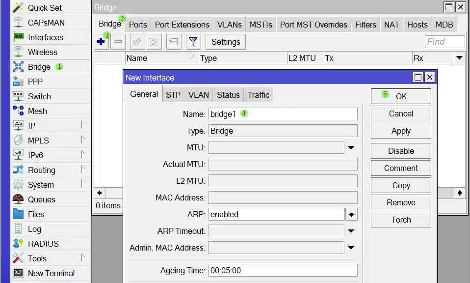470x283 pixels.
Task: Open the Queues section
Action: point(41,199)
